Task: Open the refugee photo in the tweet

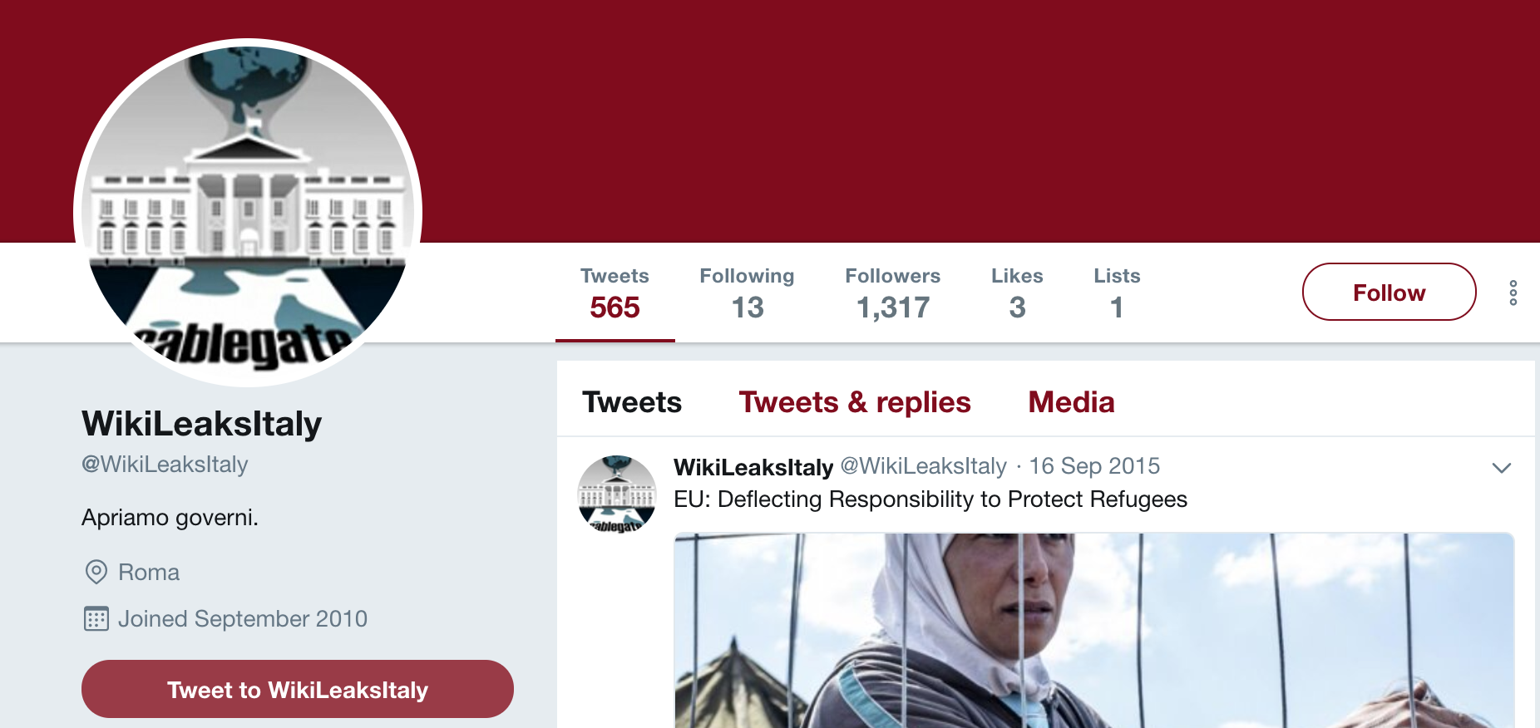Action: [1093, 630]
